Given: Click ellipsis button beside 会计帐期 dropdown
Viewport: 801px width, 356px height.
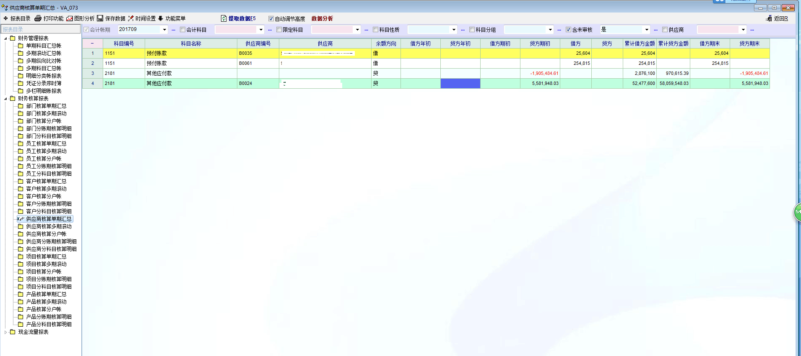Looking at the screenshot, I should (173, 30).
